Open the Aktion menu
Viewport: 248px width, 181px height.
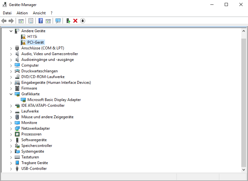click(22, 13)
